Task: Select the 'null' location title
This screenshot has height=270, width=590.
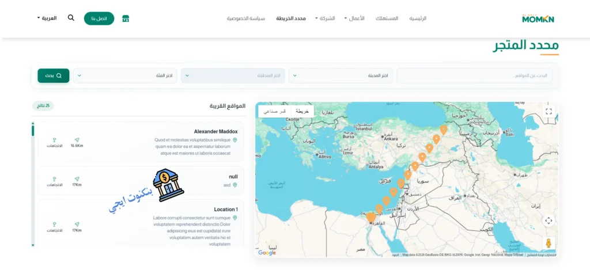Action: 233,177
